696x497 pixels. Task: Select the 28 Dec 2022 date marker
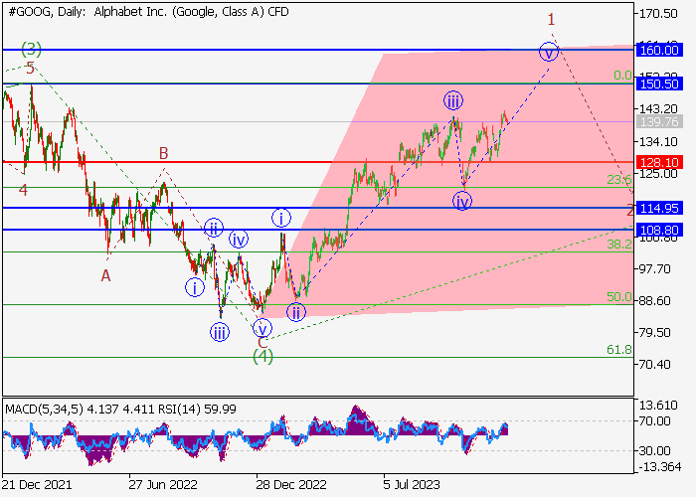click(x=290, y=487)
